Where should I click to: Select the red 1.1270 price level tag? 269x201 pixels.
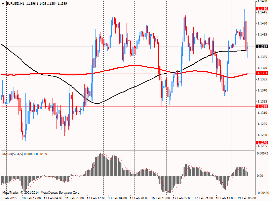[x=262, y=142]
